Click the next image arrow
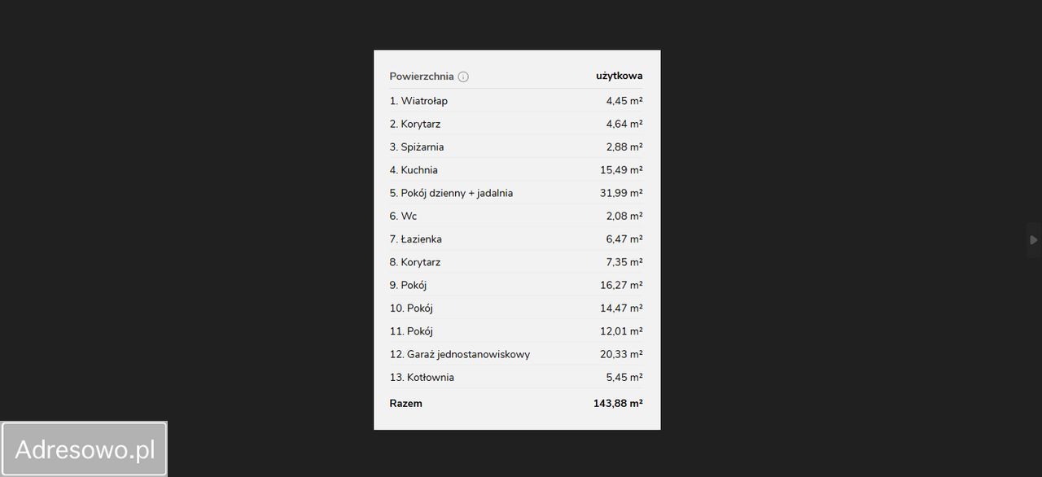This screenshot has height=477, width=1042. (1032, 240)
